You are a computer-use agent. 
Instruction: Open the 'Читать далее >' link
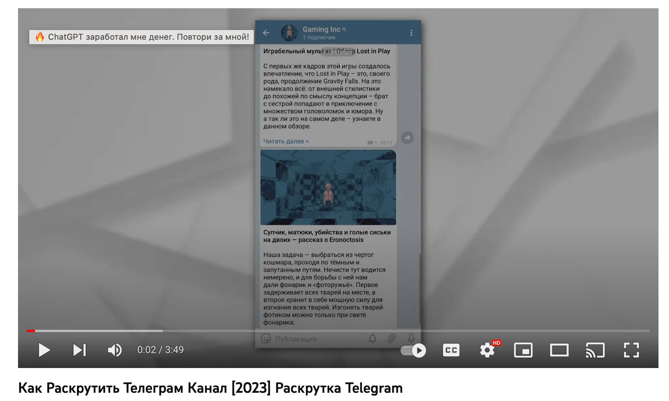pyautogui.click(x=286, y=141)
